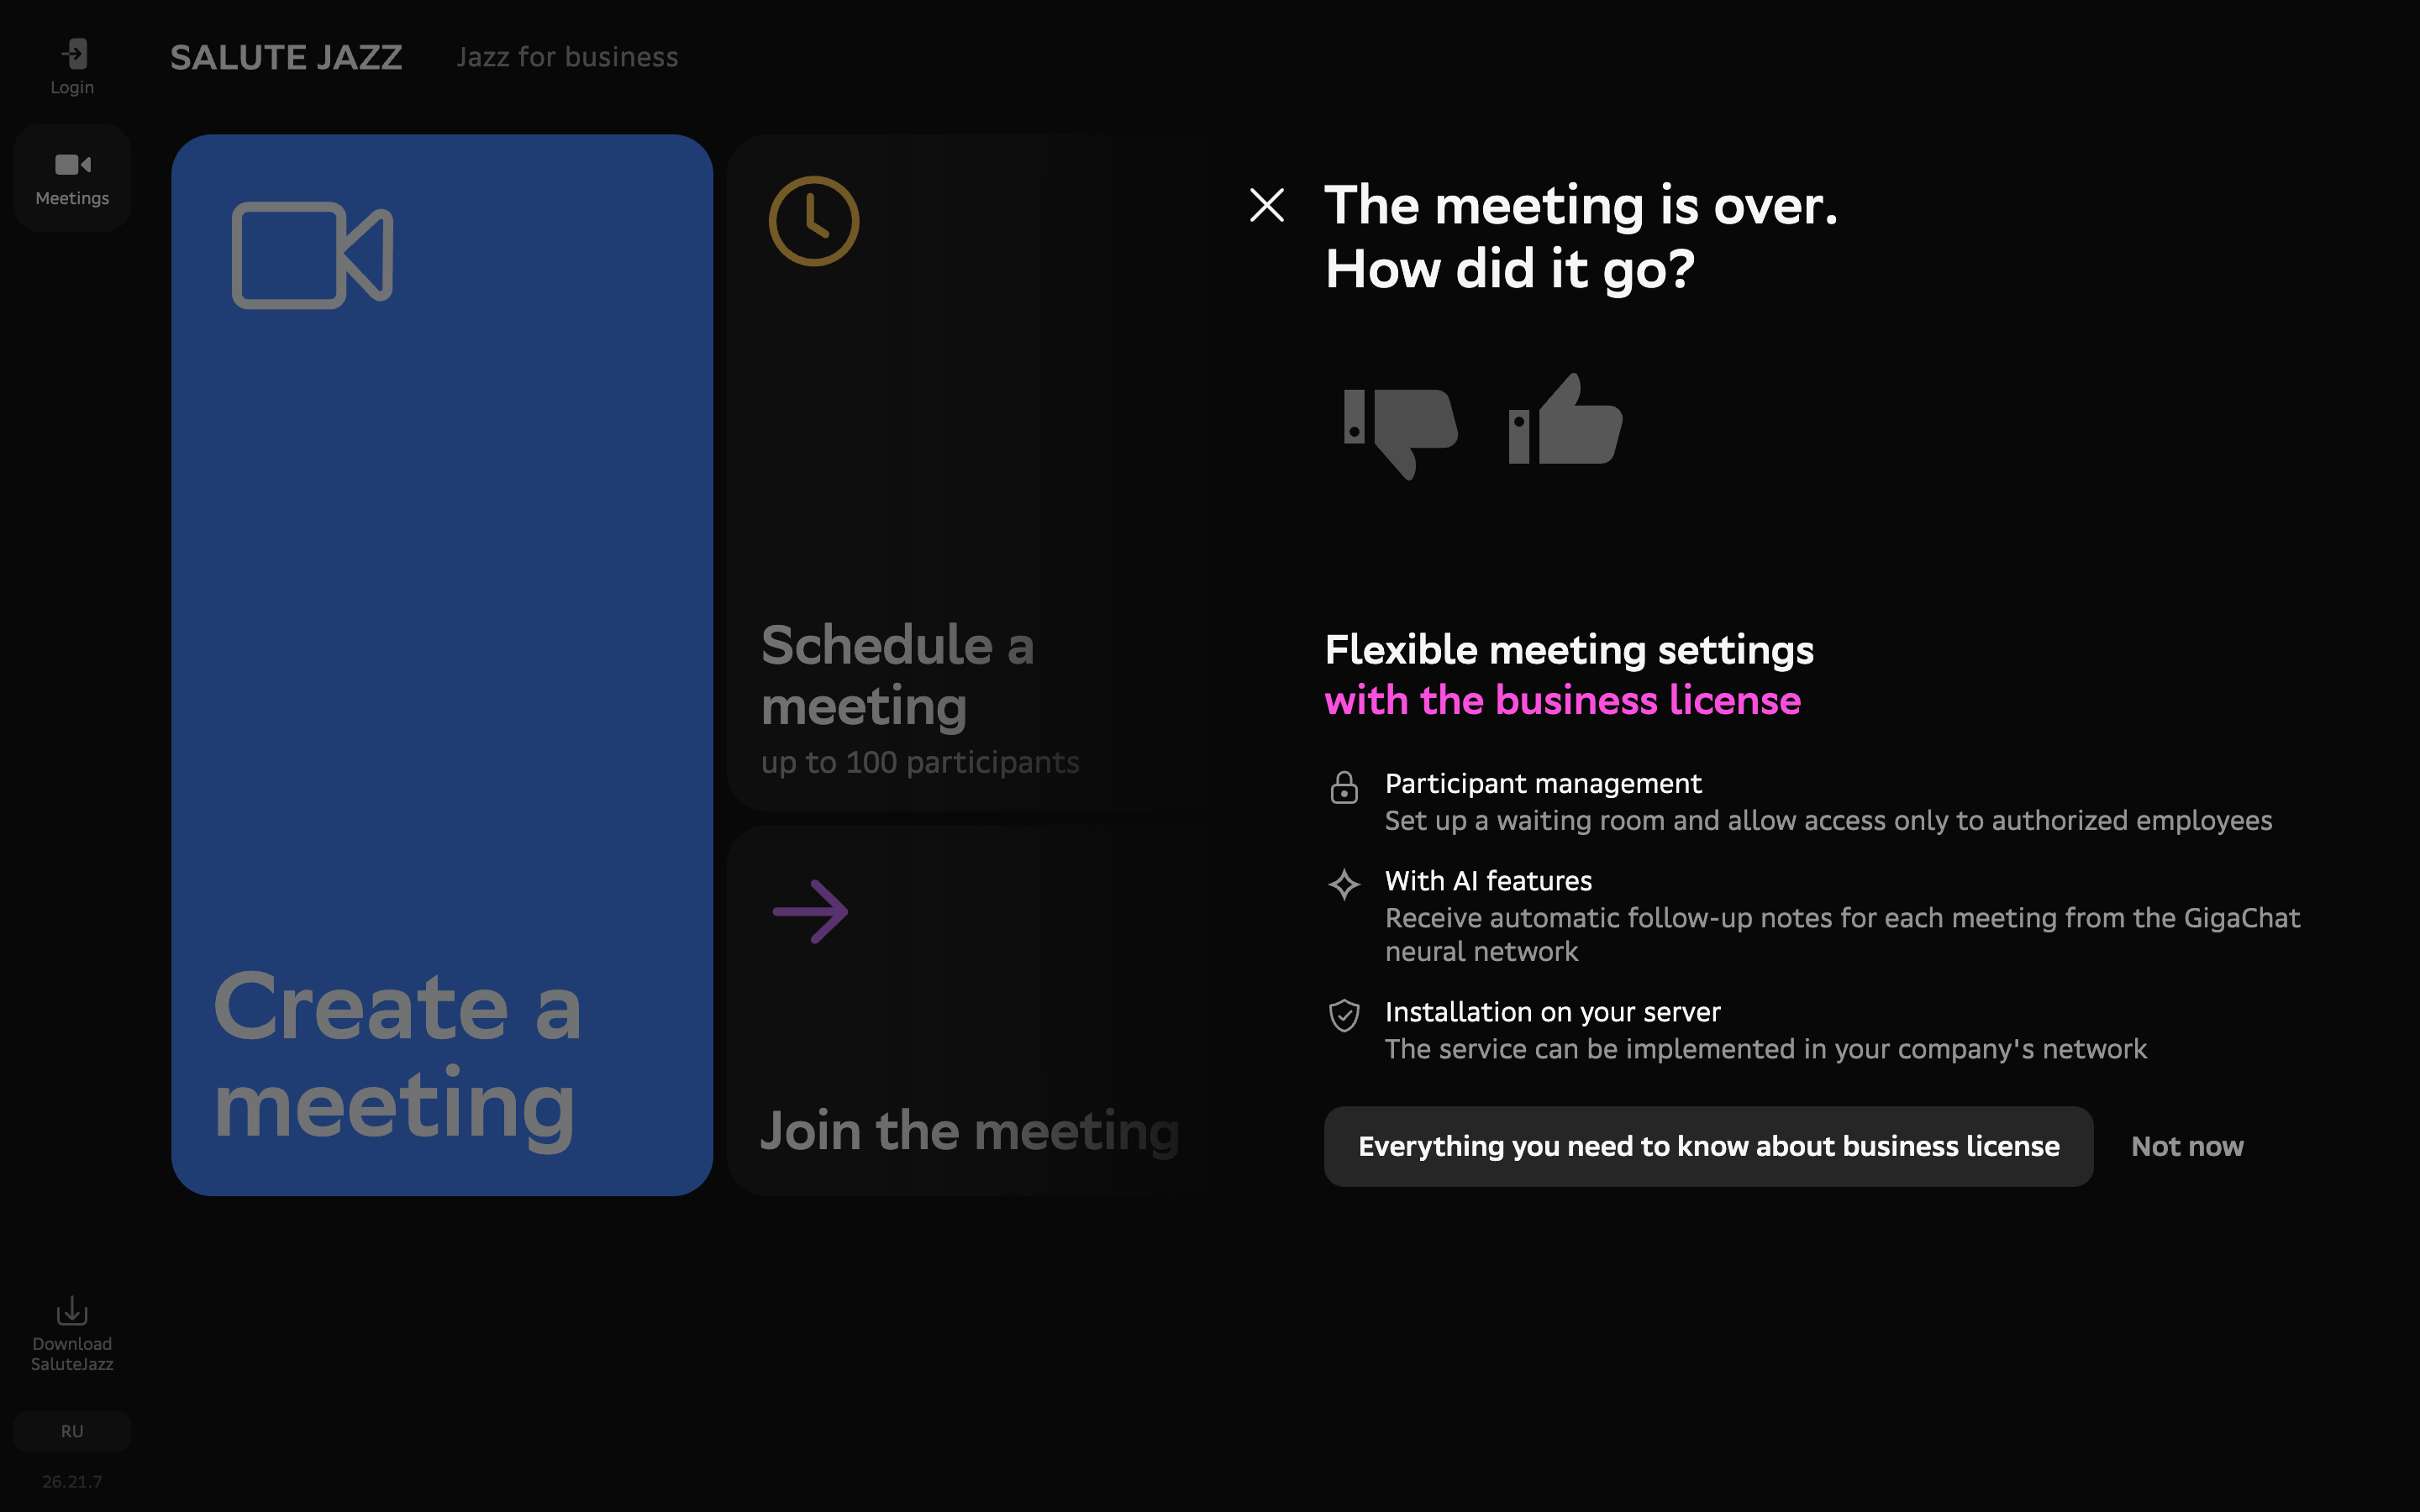Click the GigaChat follow-up notes description
Image resolution: width=2420 pixels, height=1512 pixels.
1842,934
